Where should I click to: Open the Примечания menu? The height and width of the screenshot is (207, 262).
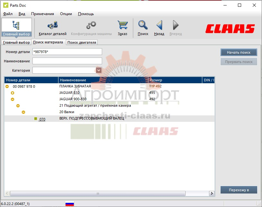pos(43,14)
